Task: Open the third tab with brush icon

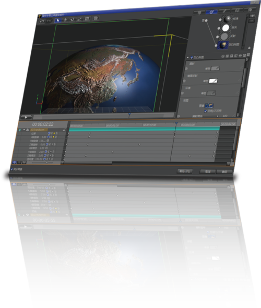Action: [224, 11]
